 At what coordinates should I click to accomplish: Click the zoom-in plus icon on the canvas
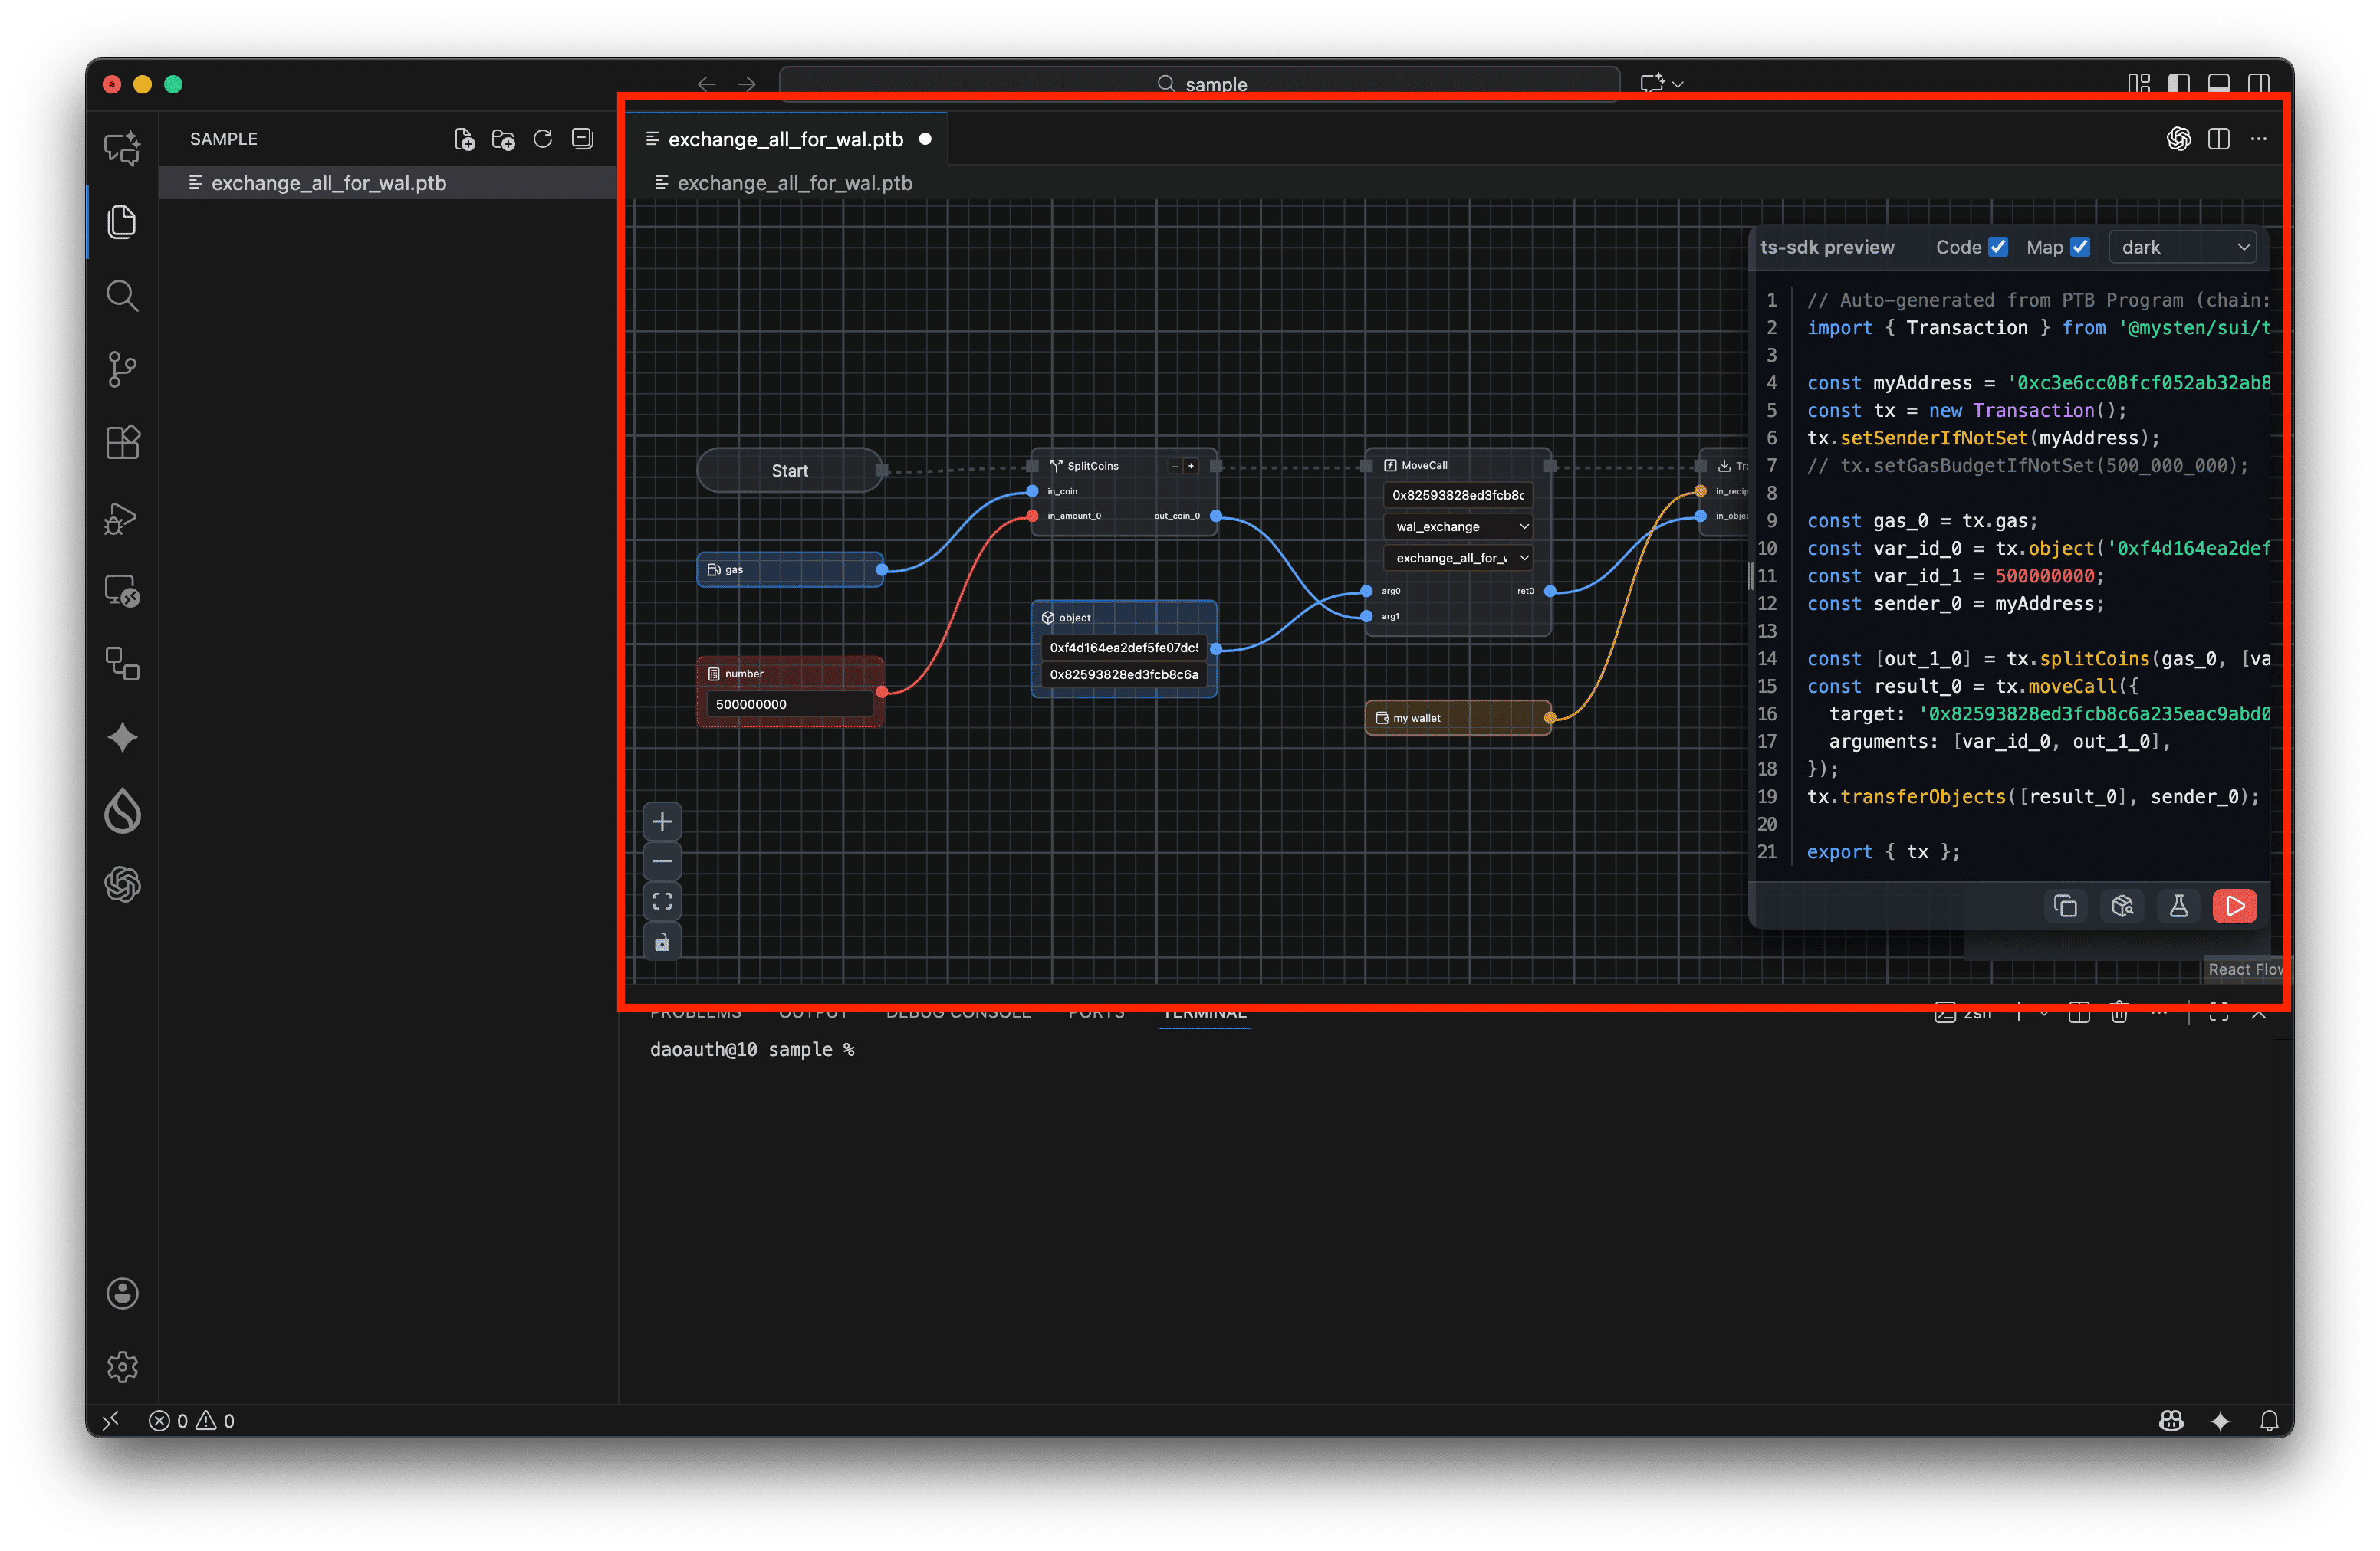[661, 821]
